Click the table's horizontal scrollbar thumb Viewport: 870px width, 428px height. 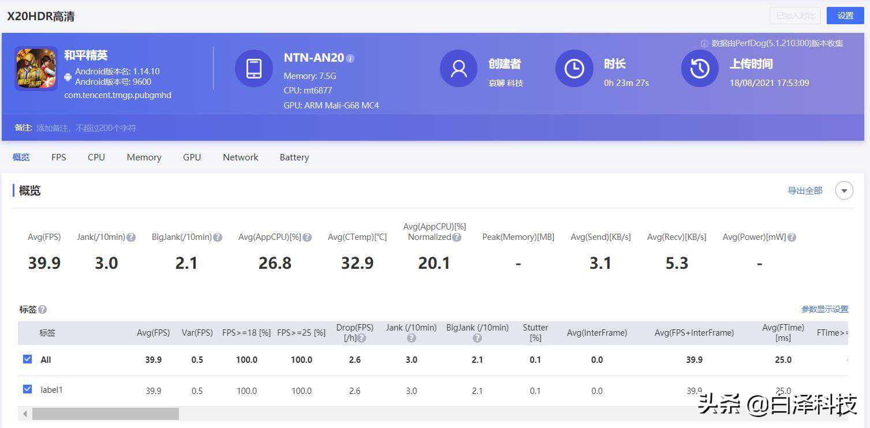click(105, 414)
